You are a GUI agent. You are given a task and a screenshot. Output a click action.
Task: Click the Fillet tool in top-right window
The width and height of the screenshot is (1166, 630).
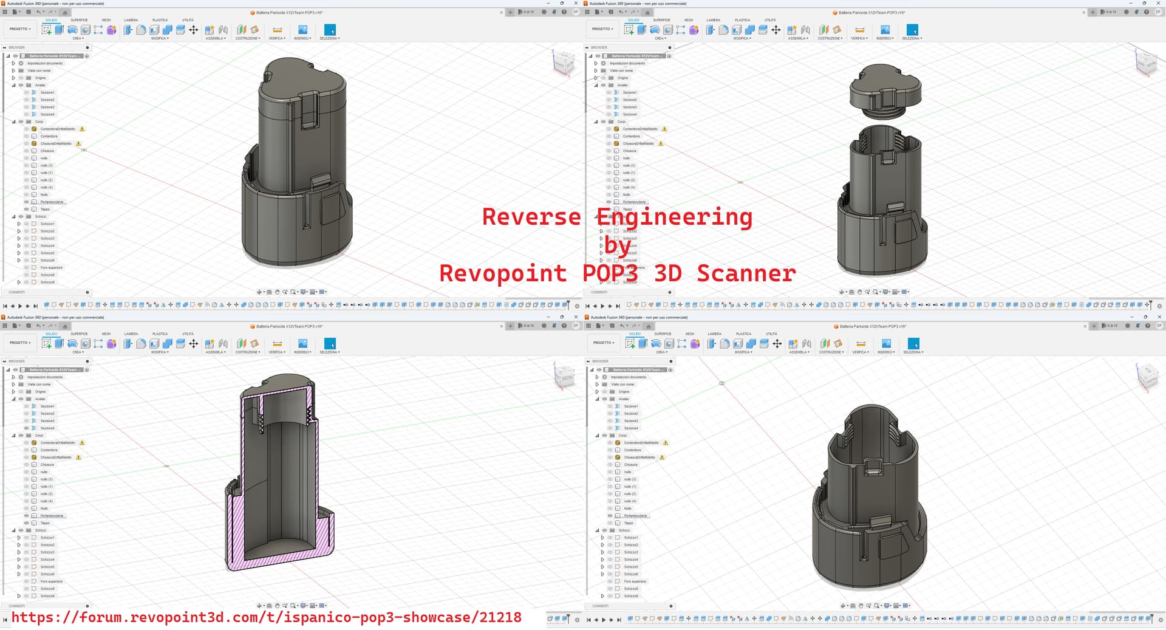tap(723, 30)
